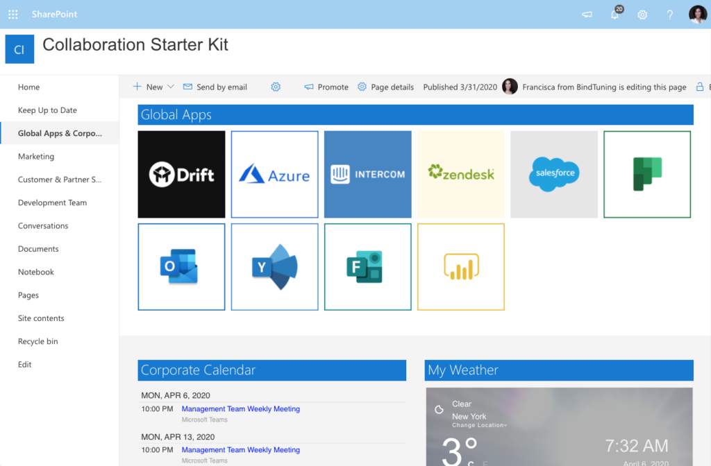Click the MON, APR 13, 2020 date heading
Viewport: 711px width, 466px height.
178,437
